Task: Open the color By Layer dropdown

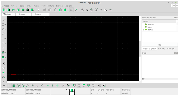Action: (x=8, y=14)
